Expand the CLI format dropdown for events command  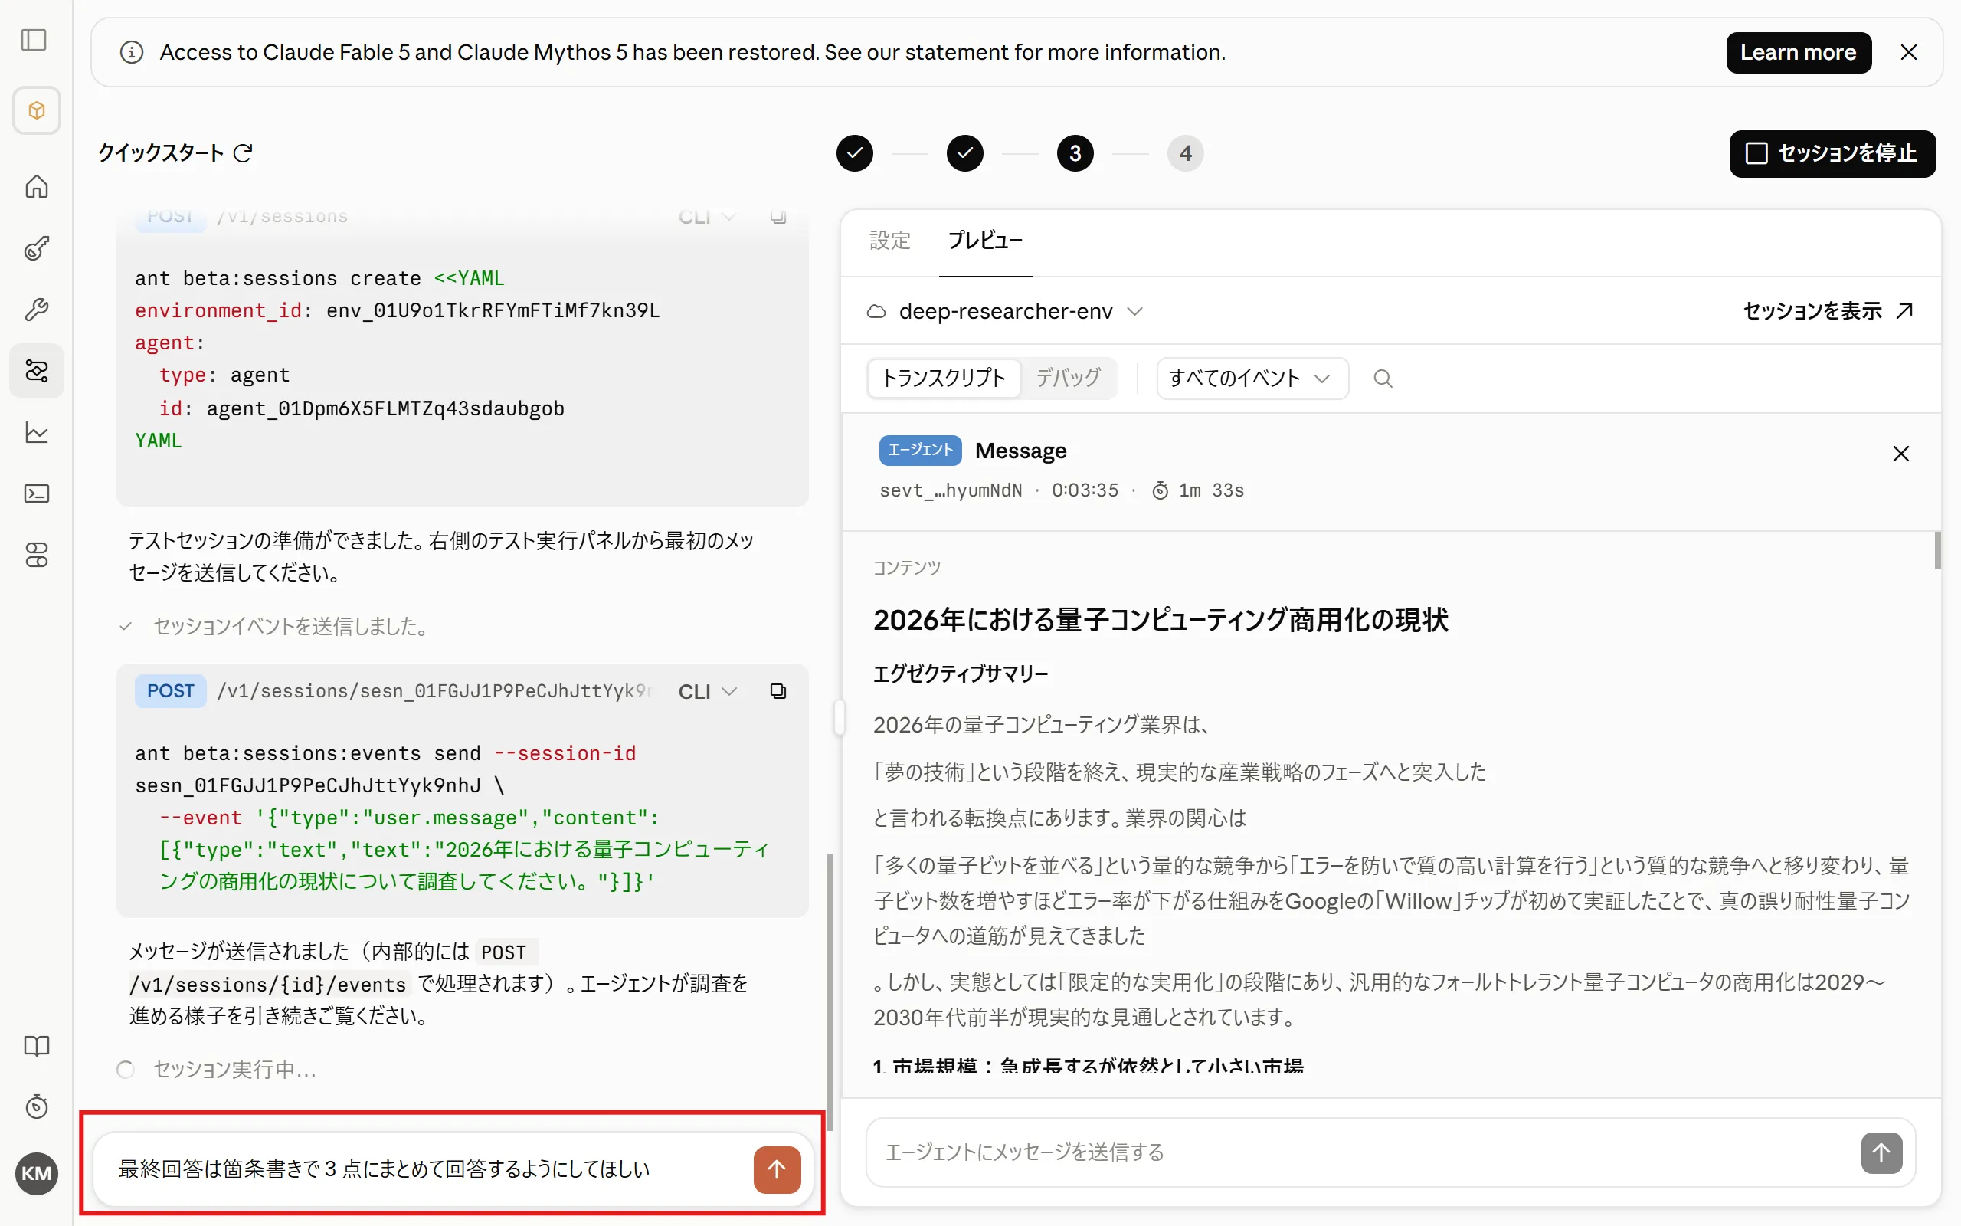click(708, 691)
